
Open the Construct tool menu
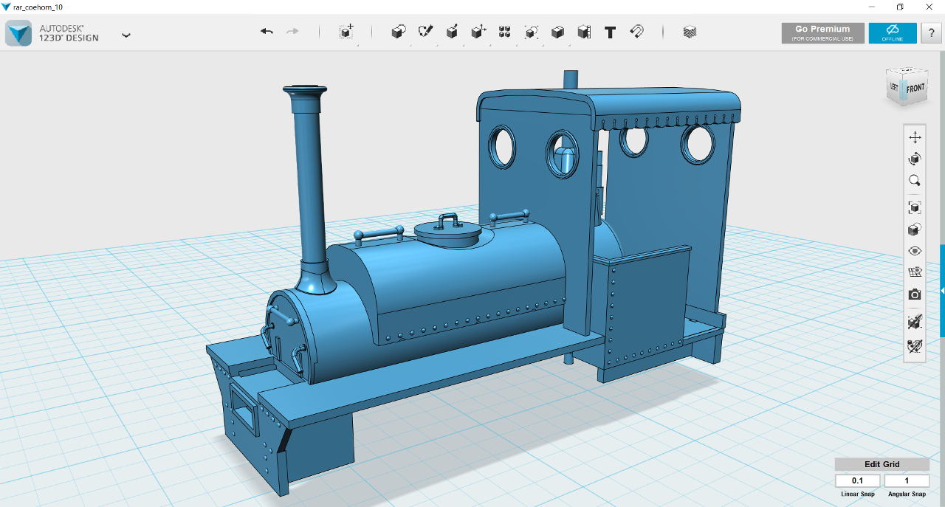pos(452,32)
